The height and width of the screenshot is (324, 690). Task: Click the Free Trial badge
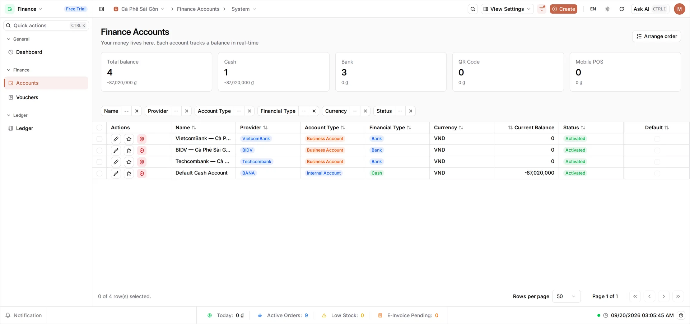pos(76,9)
